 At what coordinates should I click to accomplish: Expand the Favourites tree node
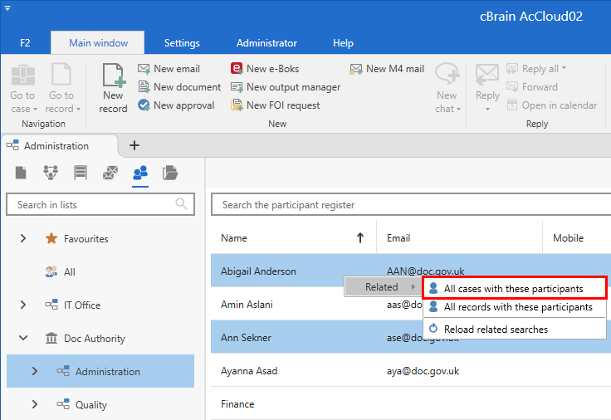tap(23, 239)
